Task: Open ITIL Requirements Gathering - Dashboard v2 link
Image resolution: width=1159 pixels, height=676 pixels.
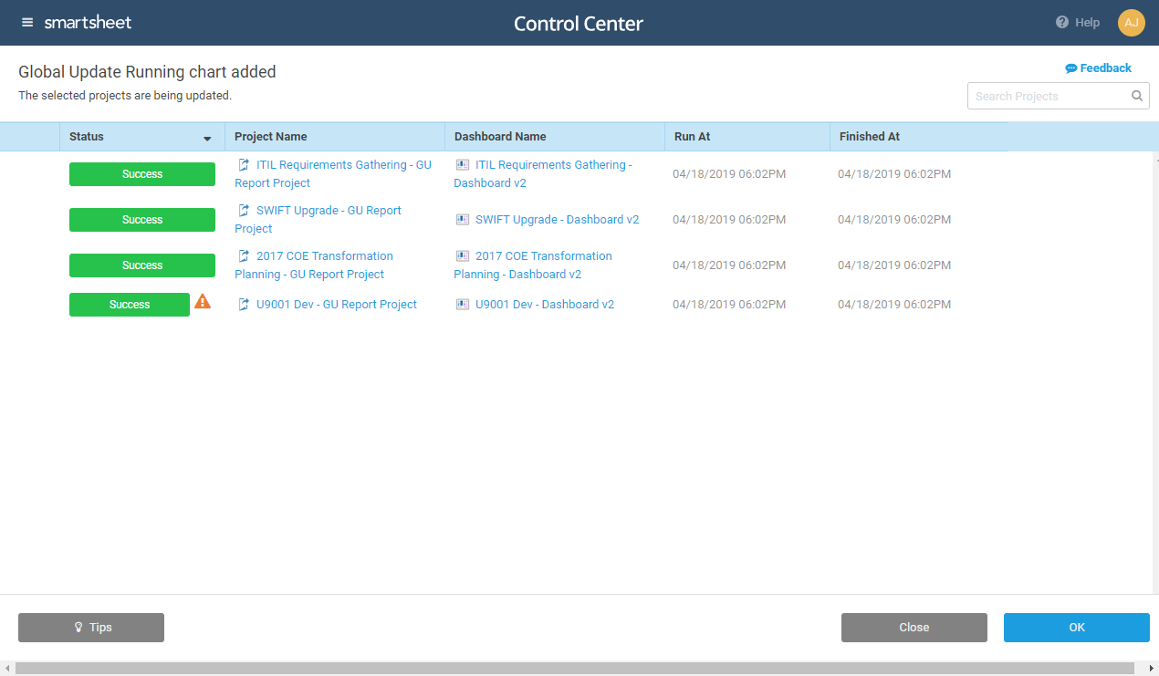Action: pyautogui.click(x=543, y=174)
